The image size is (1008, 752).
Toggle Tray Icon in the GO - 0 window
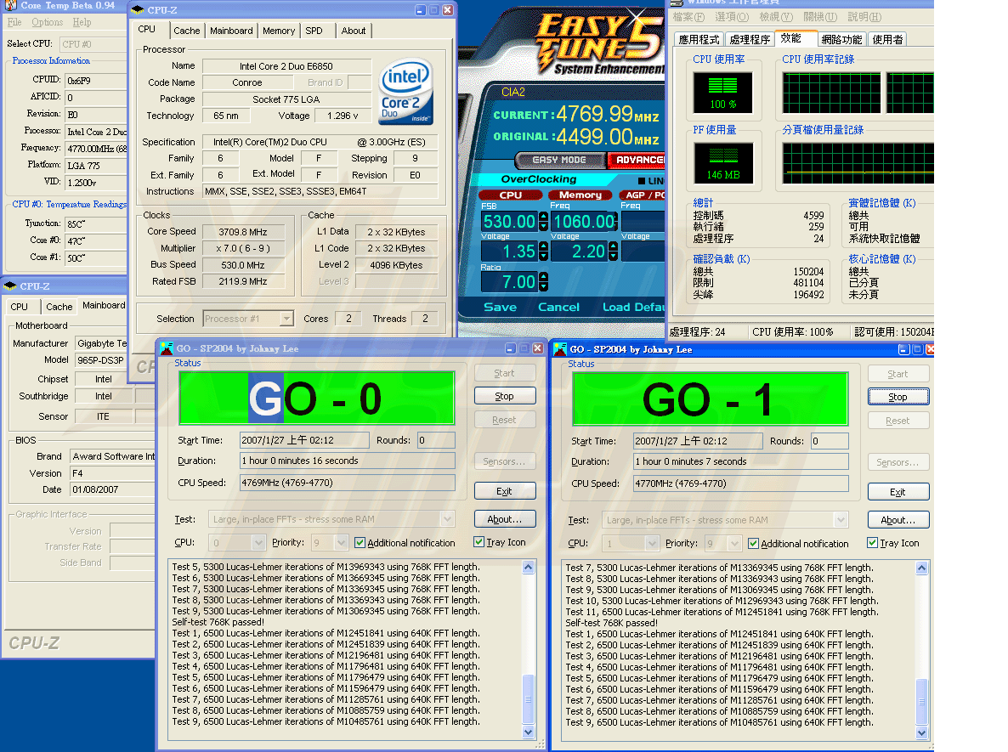(x=479, y=542)
